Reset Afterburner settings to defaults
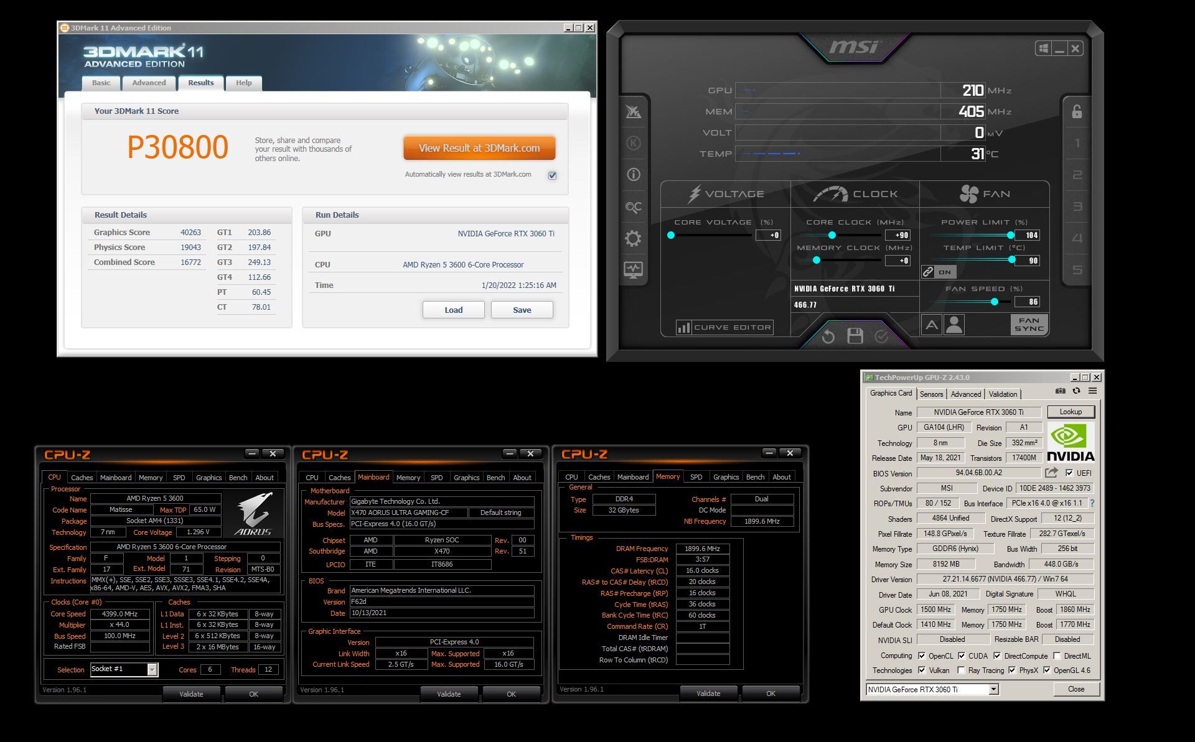 coord(828,336)
